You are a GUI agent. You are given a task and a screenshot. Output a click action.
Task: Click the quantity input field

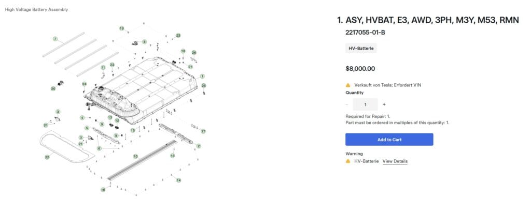coord(365,104)
